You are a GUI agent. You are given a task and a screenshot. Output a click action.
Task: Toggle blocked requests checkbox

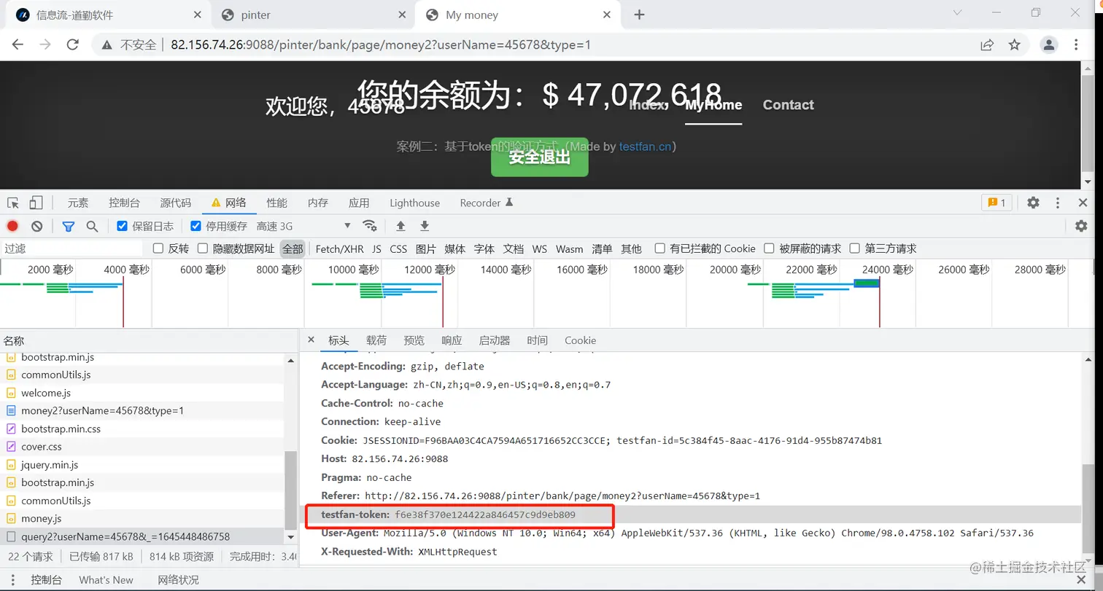[x=769, y=248]
